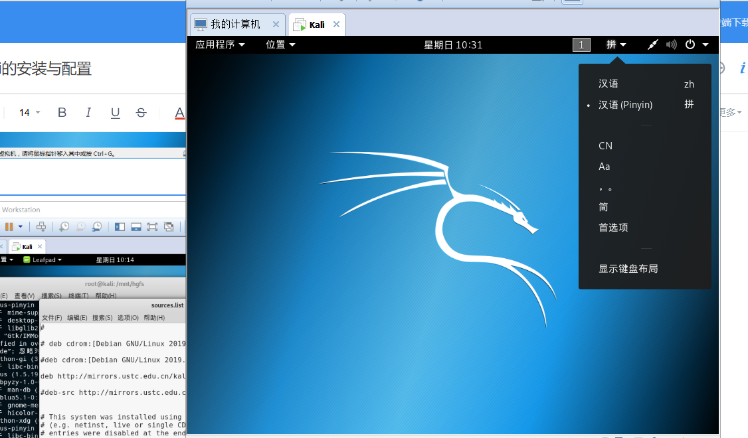Click the workspace indicator showing 1
The image size is (748, 438).
581,45
